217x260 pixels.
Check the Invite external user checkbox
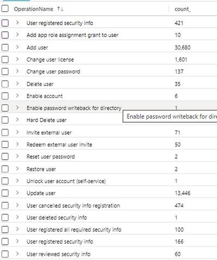tap(5, 133)
